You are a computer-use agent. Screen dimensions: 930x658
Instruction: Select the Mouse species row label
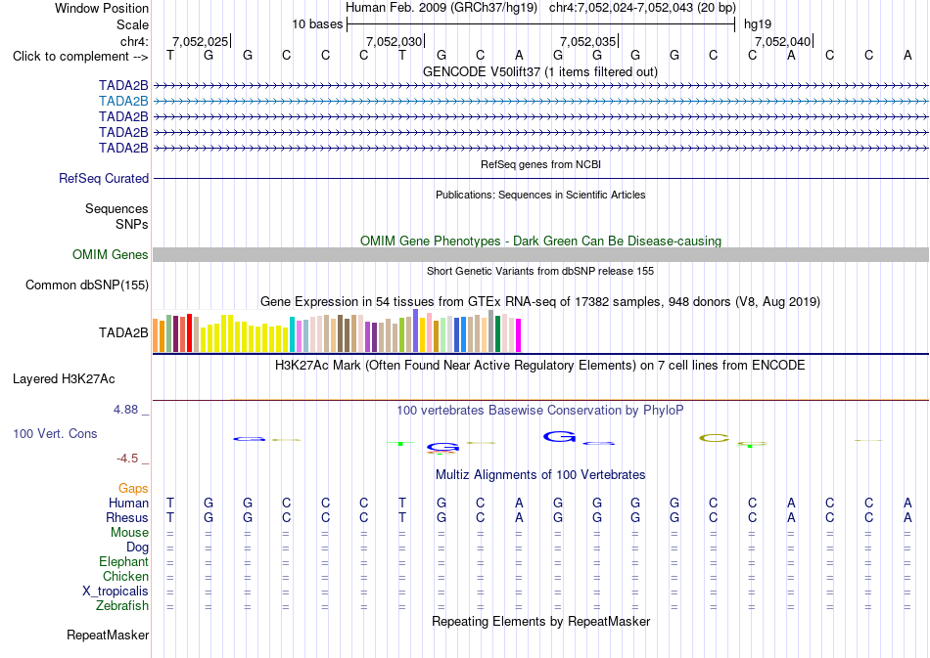130,533
